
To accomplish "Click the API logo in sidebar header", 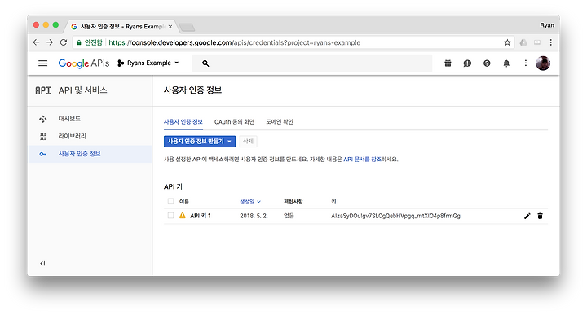I will pyautogui.click(x=43, y=90).
